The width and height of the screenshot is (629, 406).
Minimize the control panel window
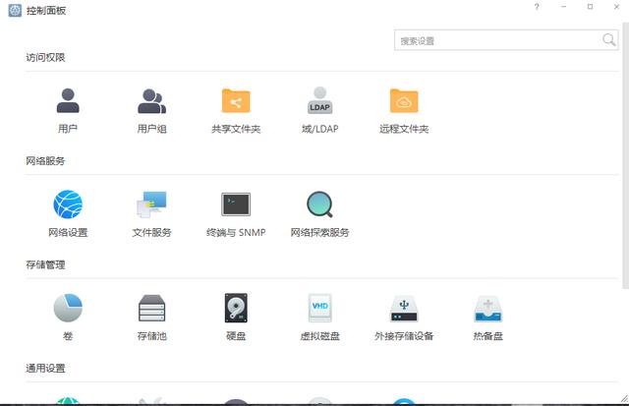563,7
